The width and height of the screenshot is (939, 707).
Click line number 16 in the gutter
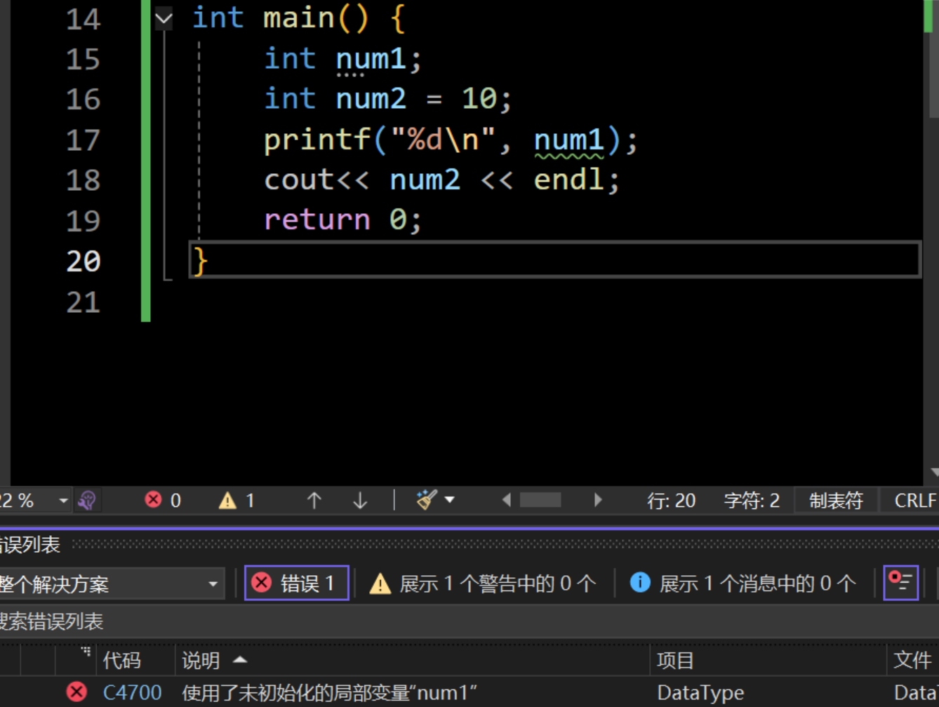click(x=83, y=100)
